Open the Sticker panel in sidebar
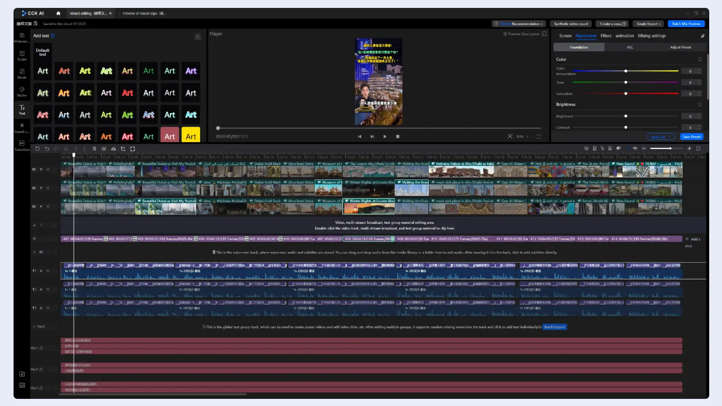 click(x=22, y=92)
